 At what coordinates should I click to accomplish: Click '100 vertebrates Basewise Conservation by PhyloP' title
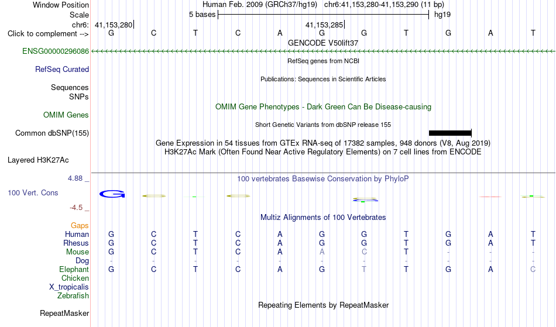coord(323,178)
